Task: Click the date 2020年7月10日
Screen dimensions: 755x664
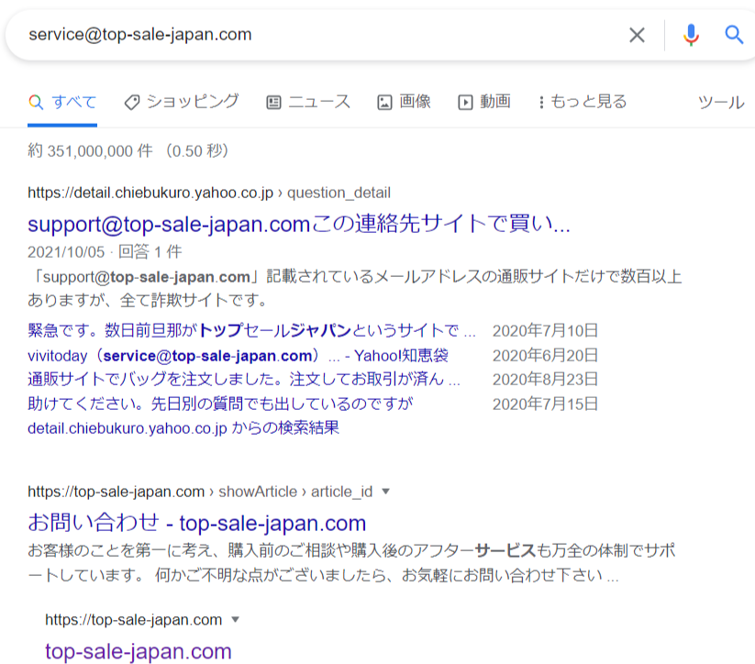Action: 545,331
